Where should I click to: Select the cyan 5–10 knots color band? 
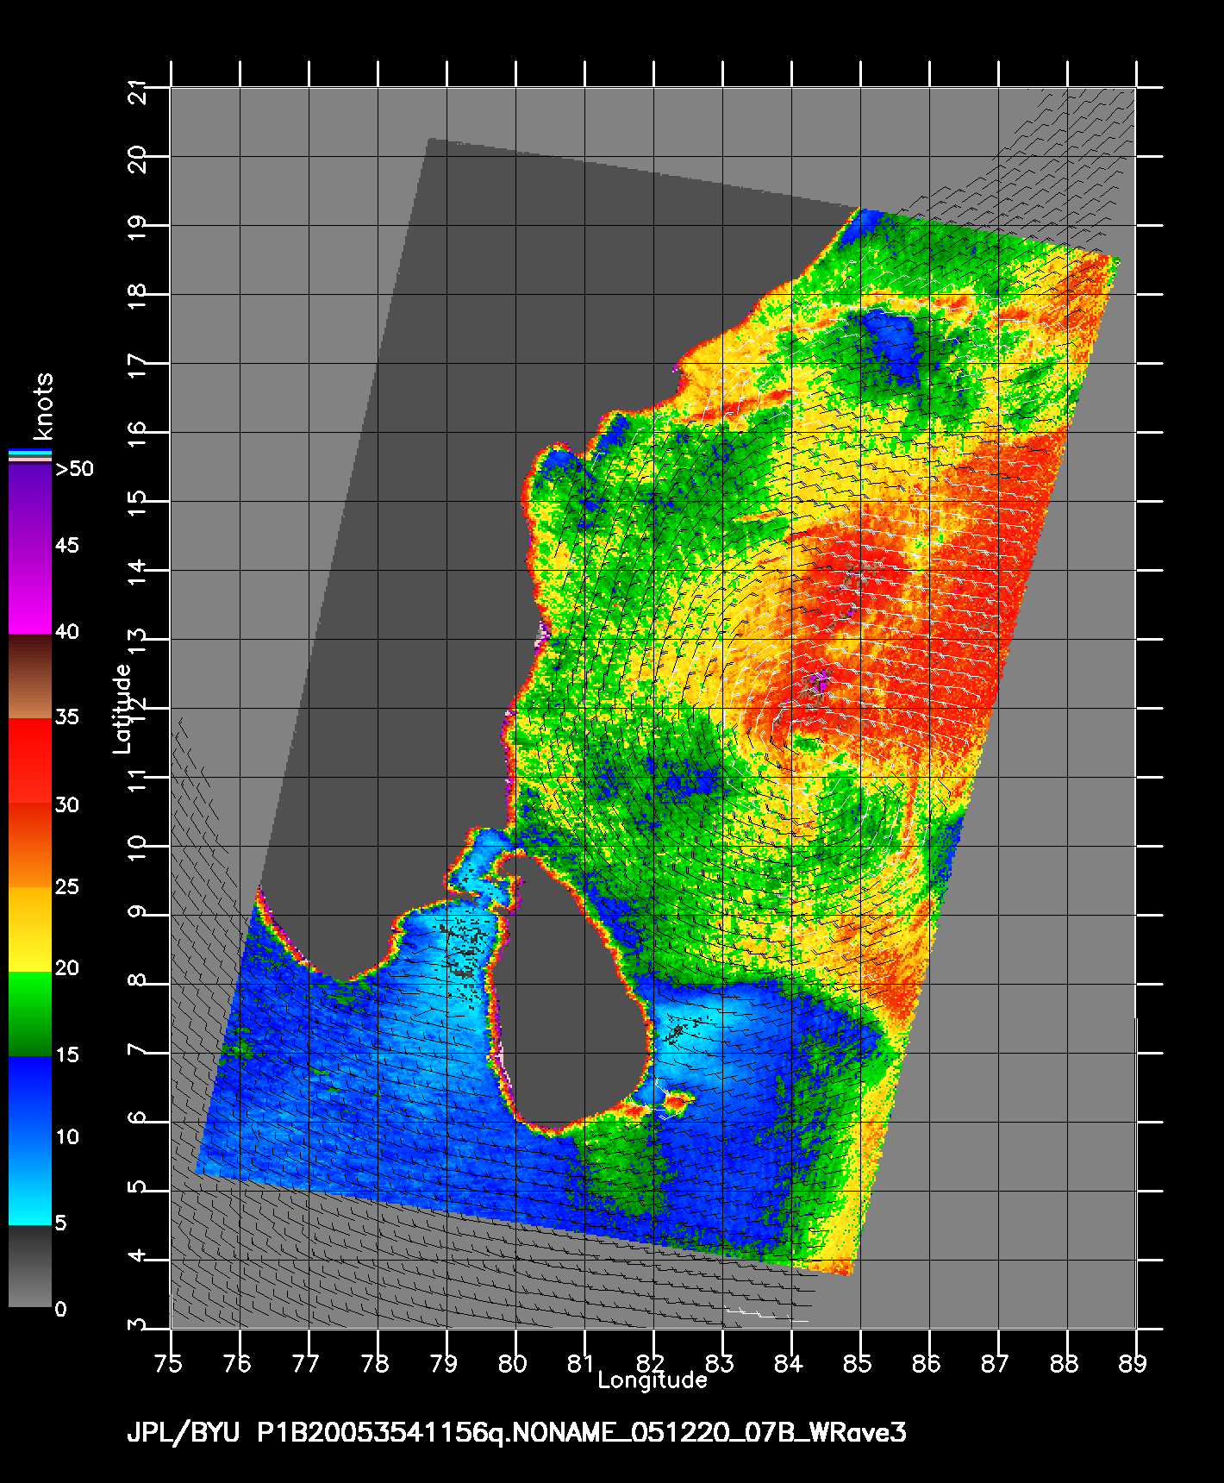[30, 1183]
